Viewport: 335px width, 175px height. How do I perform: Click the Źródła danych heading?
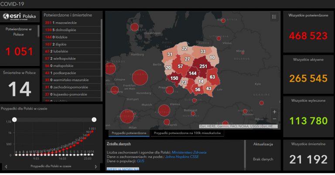pyautogui.click(x=119, y=144)
